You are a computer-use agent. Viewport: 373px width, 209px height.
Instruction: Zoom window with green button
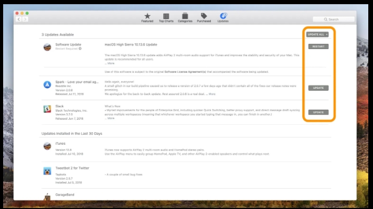[27, 13]
